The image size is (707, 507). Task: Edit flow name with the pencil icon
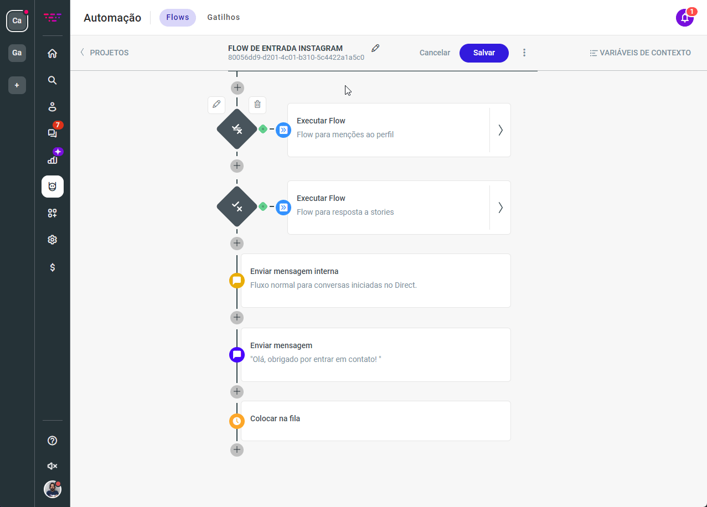(375, 48)
